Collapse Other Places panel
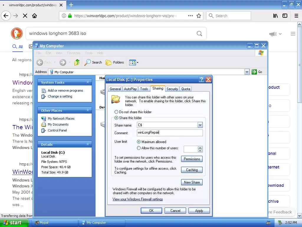This screenshot has height=227, width=302. coord(88,110)
